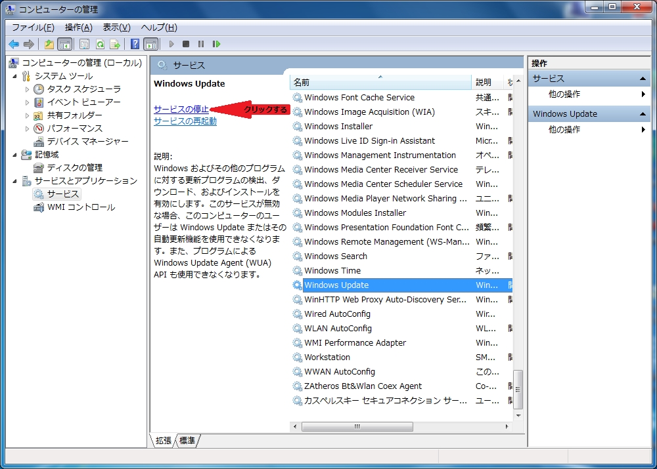Select Windows Management Instrumentation service
Image resolution: width=657 pixels, height=469 pixels.
(402, 155)
